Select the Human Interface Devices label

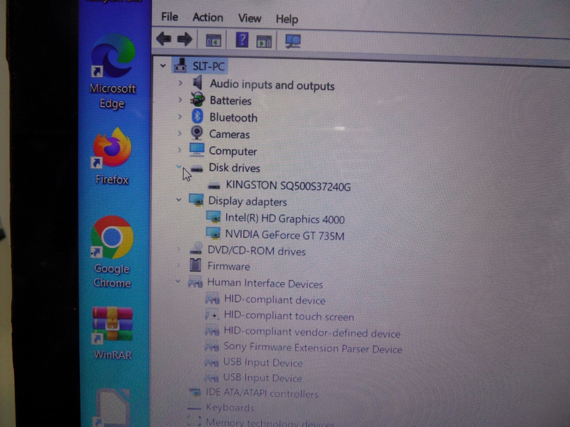click(265, 283)
